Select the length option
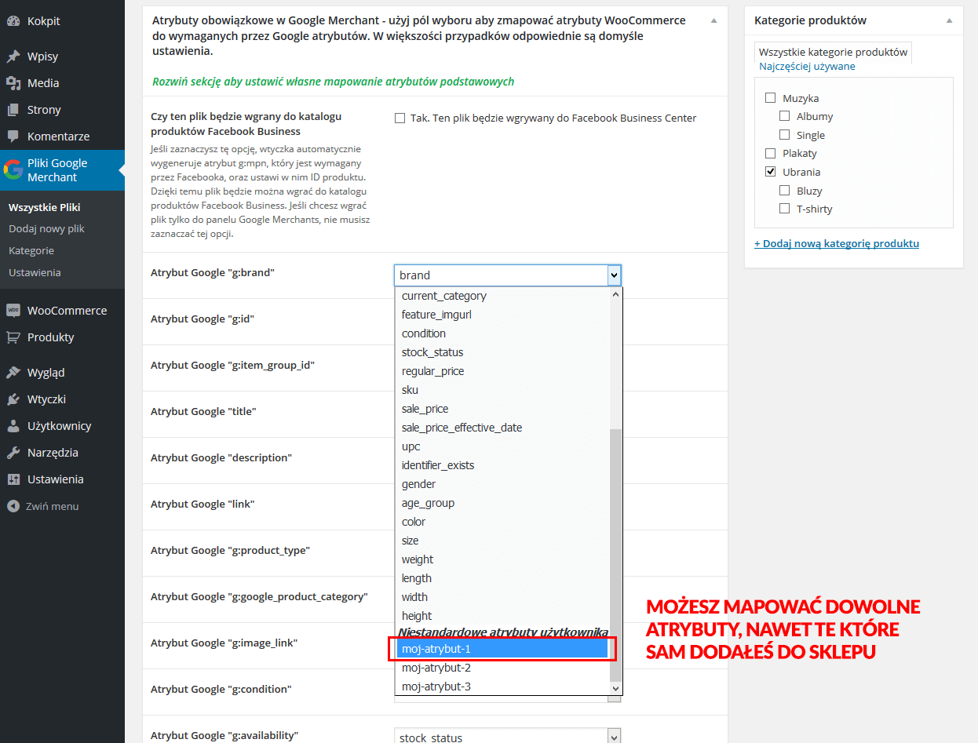978x743 pixels. click(x=502, y=578)
